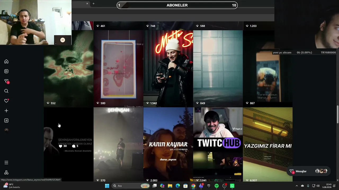The image size is (339, 190).
Task: Open the reel thumbnail with 552 views
Action: pos(69,69)
